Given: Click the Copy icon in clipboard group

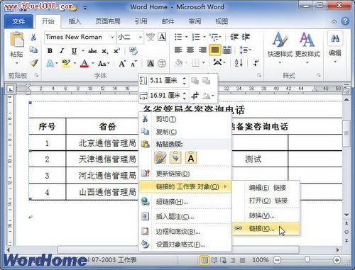Looking at the screenshot, I should coord(33,50).
